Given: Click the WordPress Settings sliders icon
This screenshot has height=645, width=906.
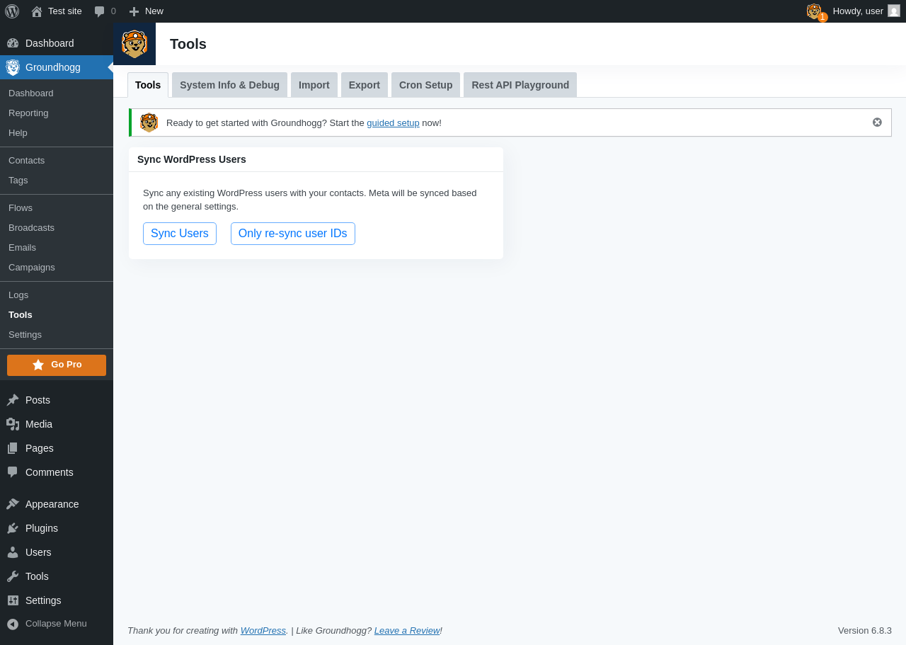Looking at the screenshot, I should coord(13,600).
